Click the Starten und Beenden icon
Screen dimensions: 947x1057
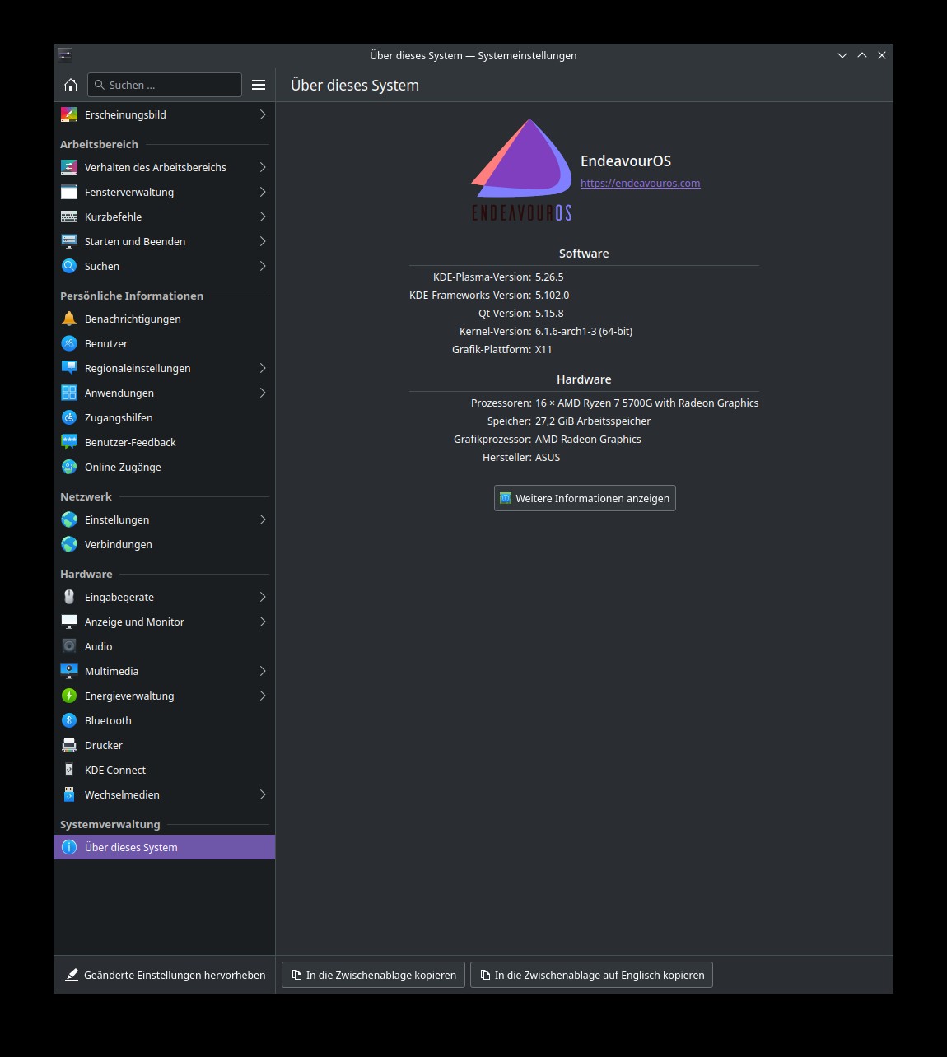coord(69,241)
